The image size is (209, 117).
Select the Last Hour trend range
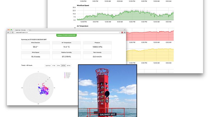(x=48, y=66)
